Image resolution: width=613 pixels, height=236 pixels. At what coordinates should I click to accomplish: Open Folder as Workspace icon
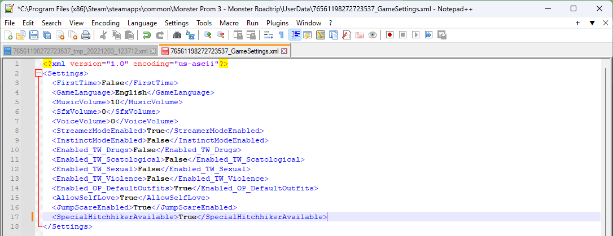[x=360, y=35]
